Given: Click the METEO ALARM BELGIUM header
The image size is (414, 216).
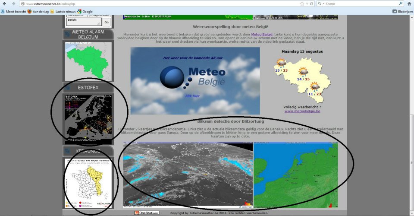Looking at the screenshot, I should pos(88,35).
